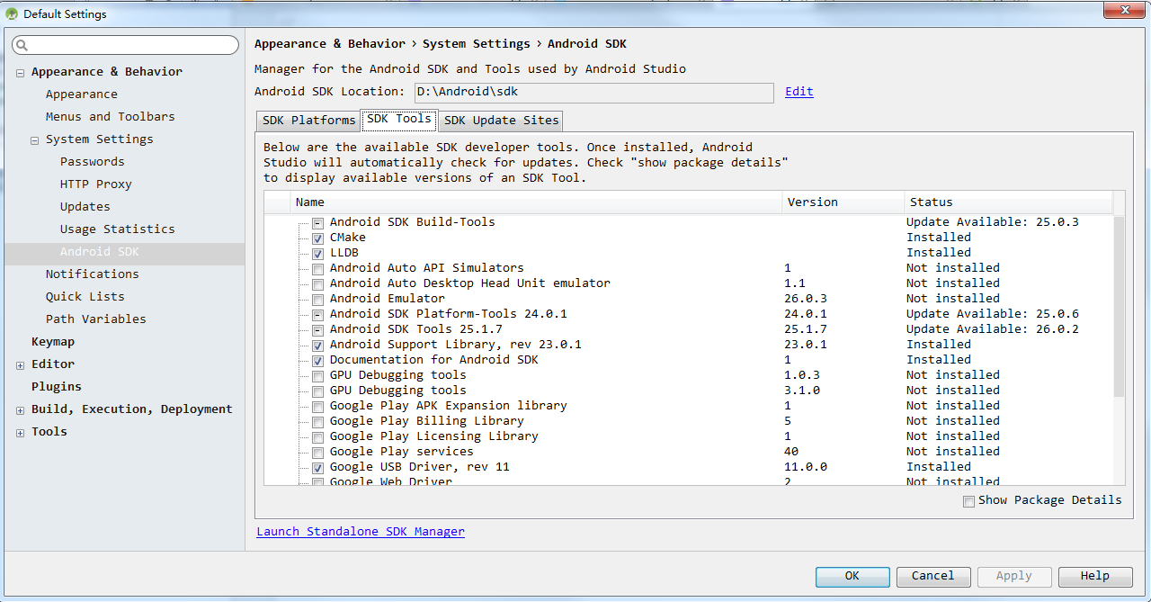1151x602 pixels.
Task: Open Keymap settings
Action: click(x=53, y=342)
